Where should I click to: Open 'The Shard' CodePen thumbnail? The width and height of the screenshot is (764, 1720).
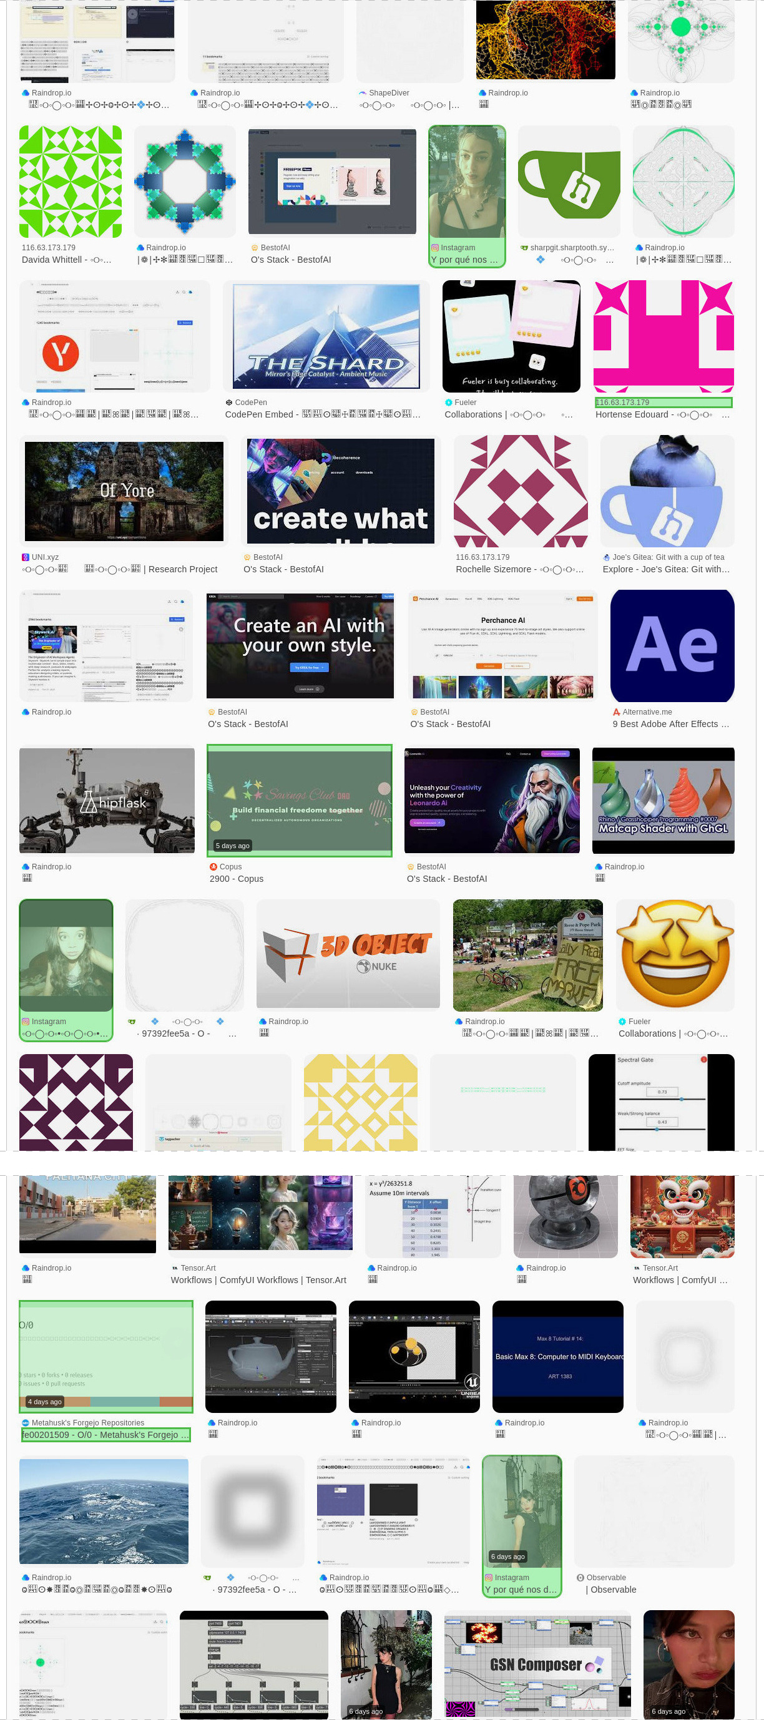coord(326,336)
